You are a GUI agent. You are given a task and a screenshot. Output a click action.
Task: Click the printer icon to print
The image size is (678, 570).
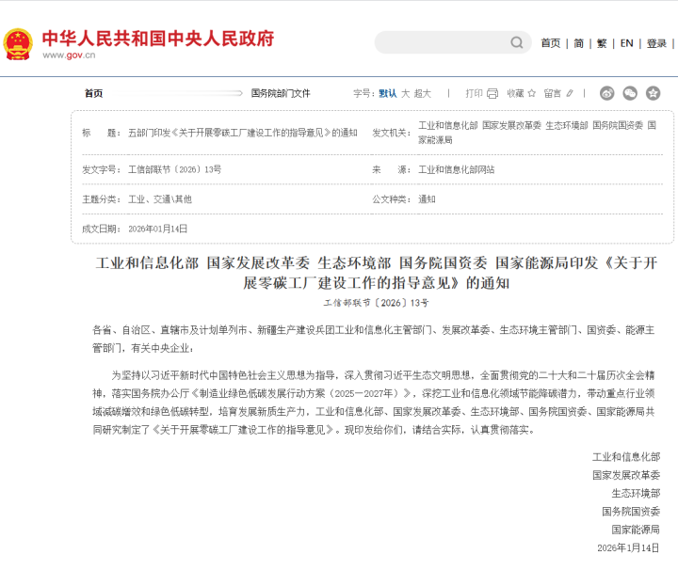coord(494,93)
